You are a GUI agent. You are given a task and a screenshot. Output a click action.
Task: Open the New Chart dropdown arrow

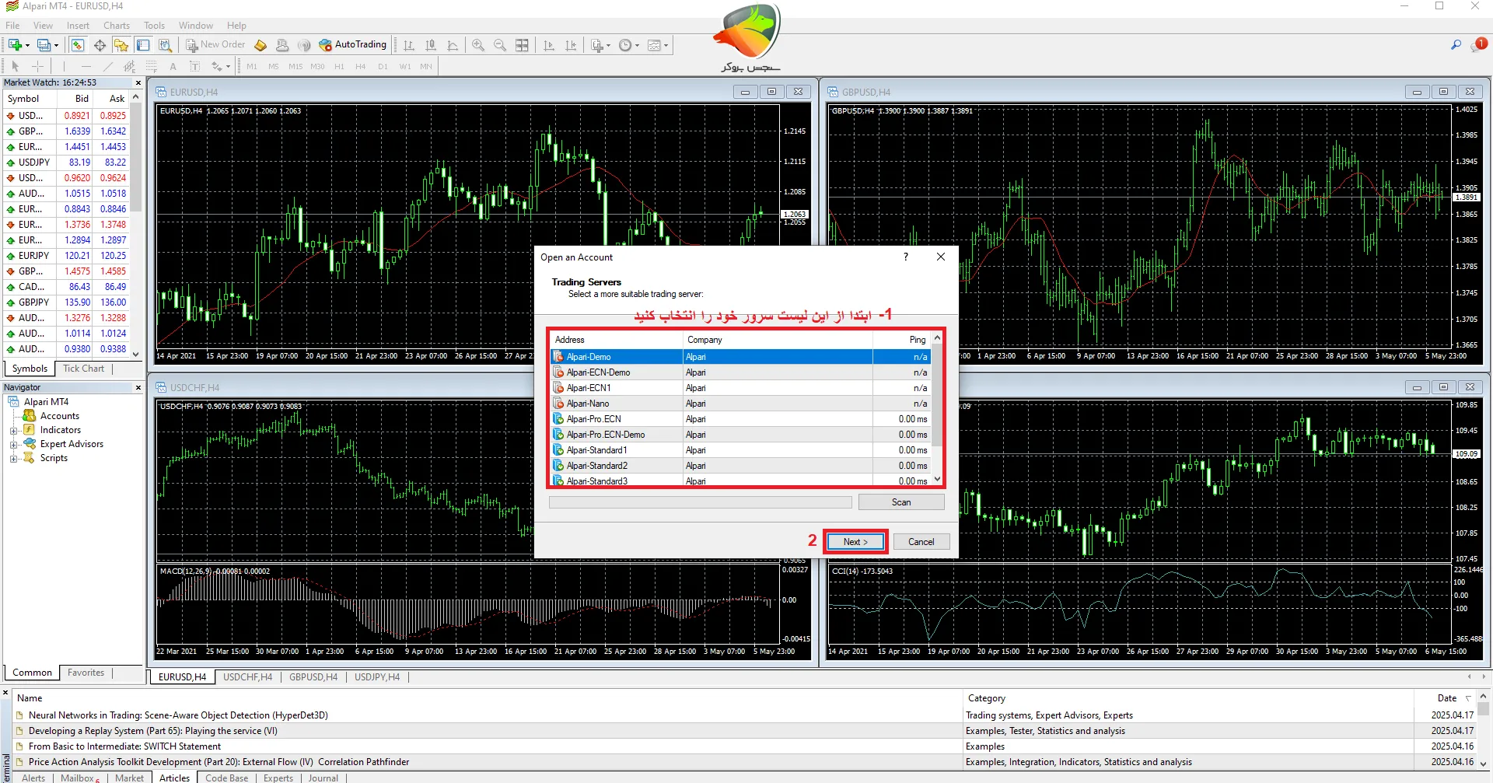pos(27,45)
